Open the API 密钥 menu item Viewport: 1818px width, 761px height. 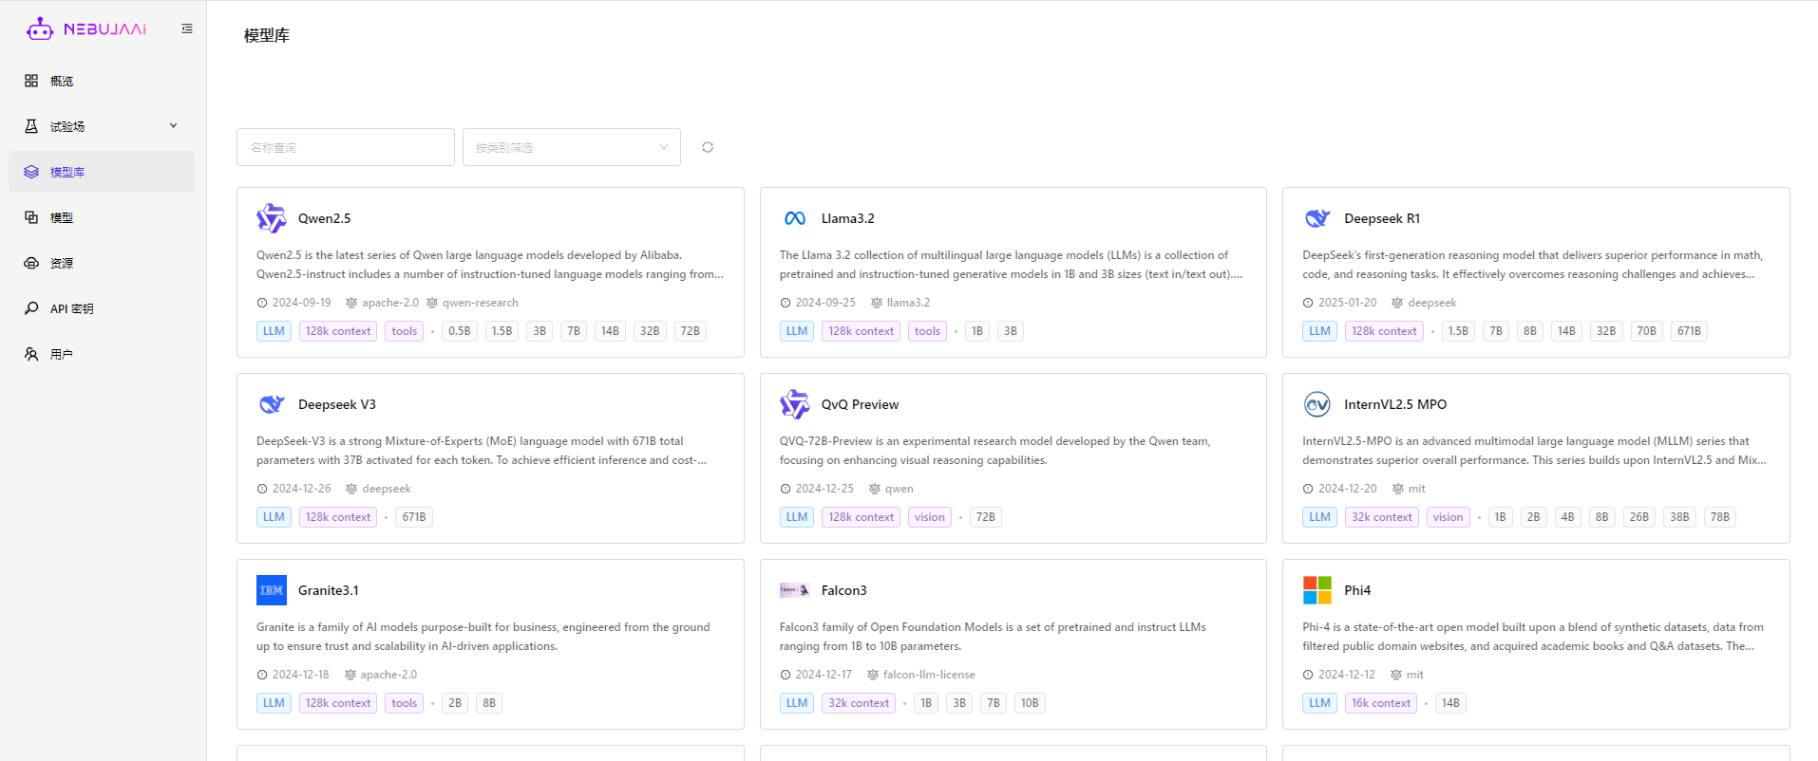71,308
